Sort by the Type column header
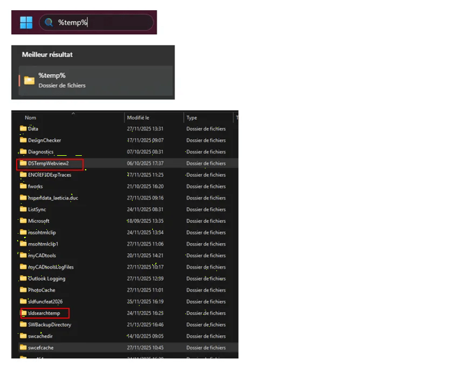 (x=192, y=117)
